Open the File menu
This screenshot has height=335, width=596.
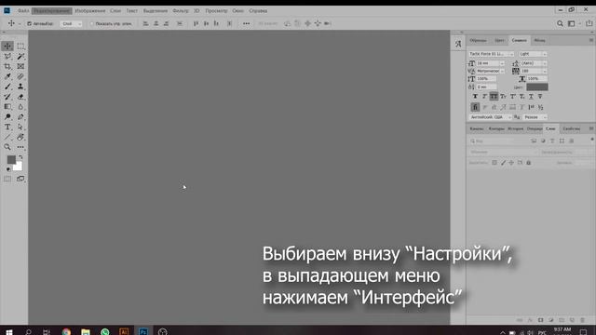(23, 11)
